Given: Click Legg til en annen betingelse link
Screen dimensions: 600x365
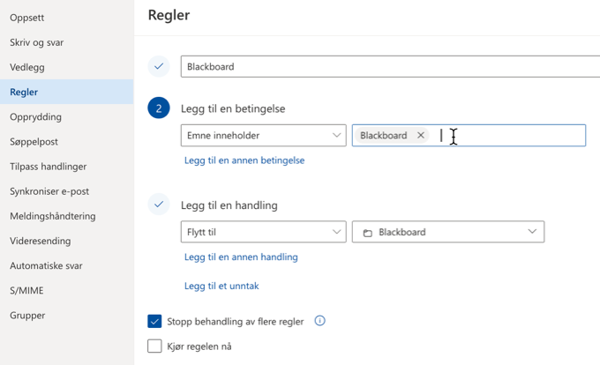Looking at the screenshot, I should pos(244,160).
